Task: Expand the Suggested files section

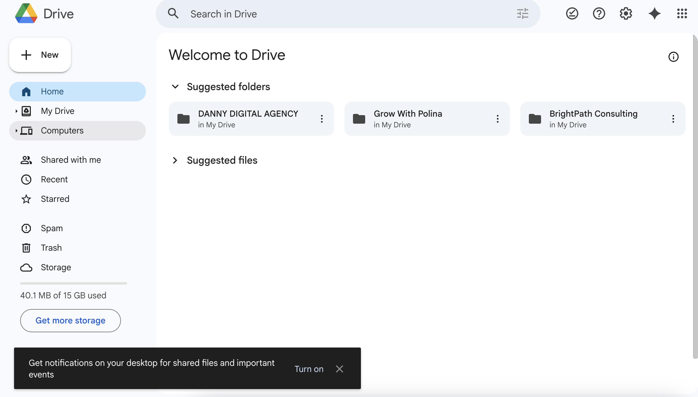Action: [175, 160]
